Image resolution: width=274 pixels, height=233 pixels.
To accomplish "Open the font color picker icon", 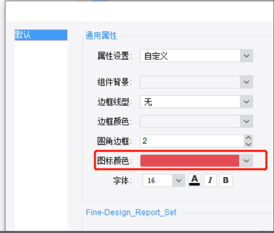I will 195,181.
